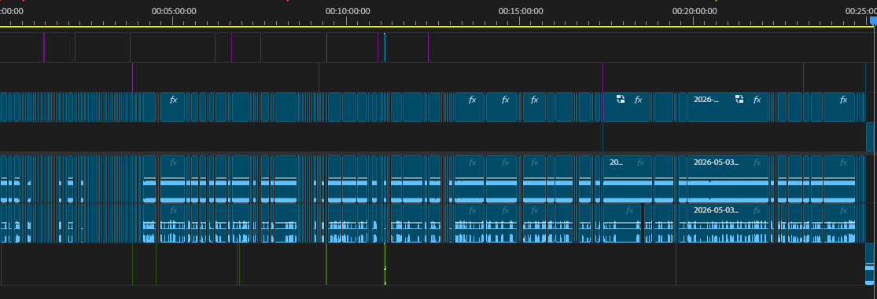
Task: Click ruler at 00:15:00:00 timecode
Action: pos(521,11)
